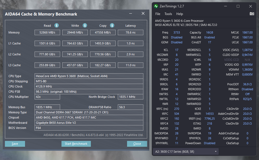Click the PowerDown Disabled value

pyautogui.click(x=209, y=143)
